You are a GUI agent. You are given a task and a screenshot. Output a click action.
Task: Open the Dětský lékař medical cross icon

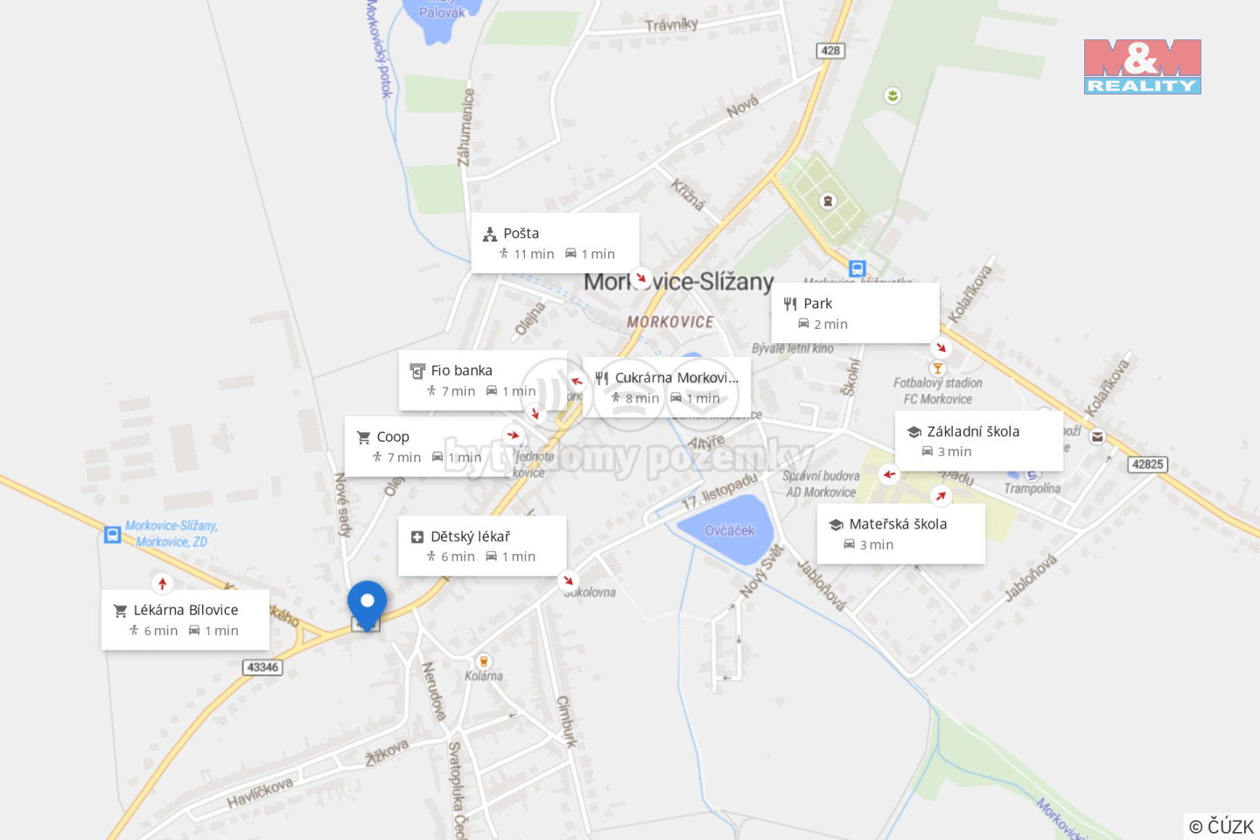click(417, 536)
